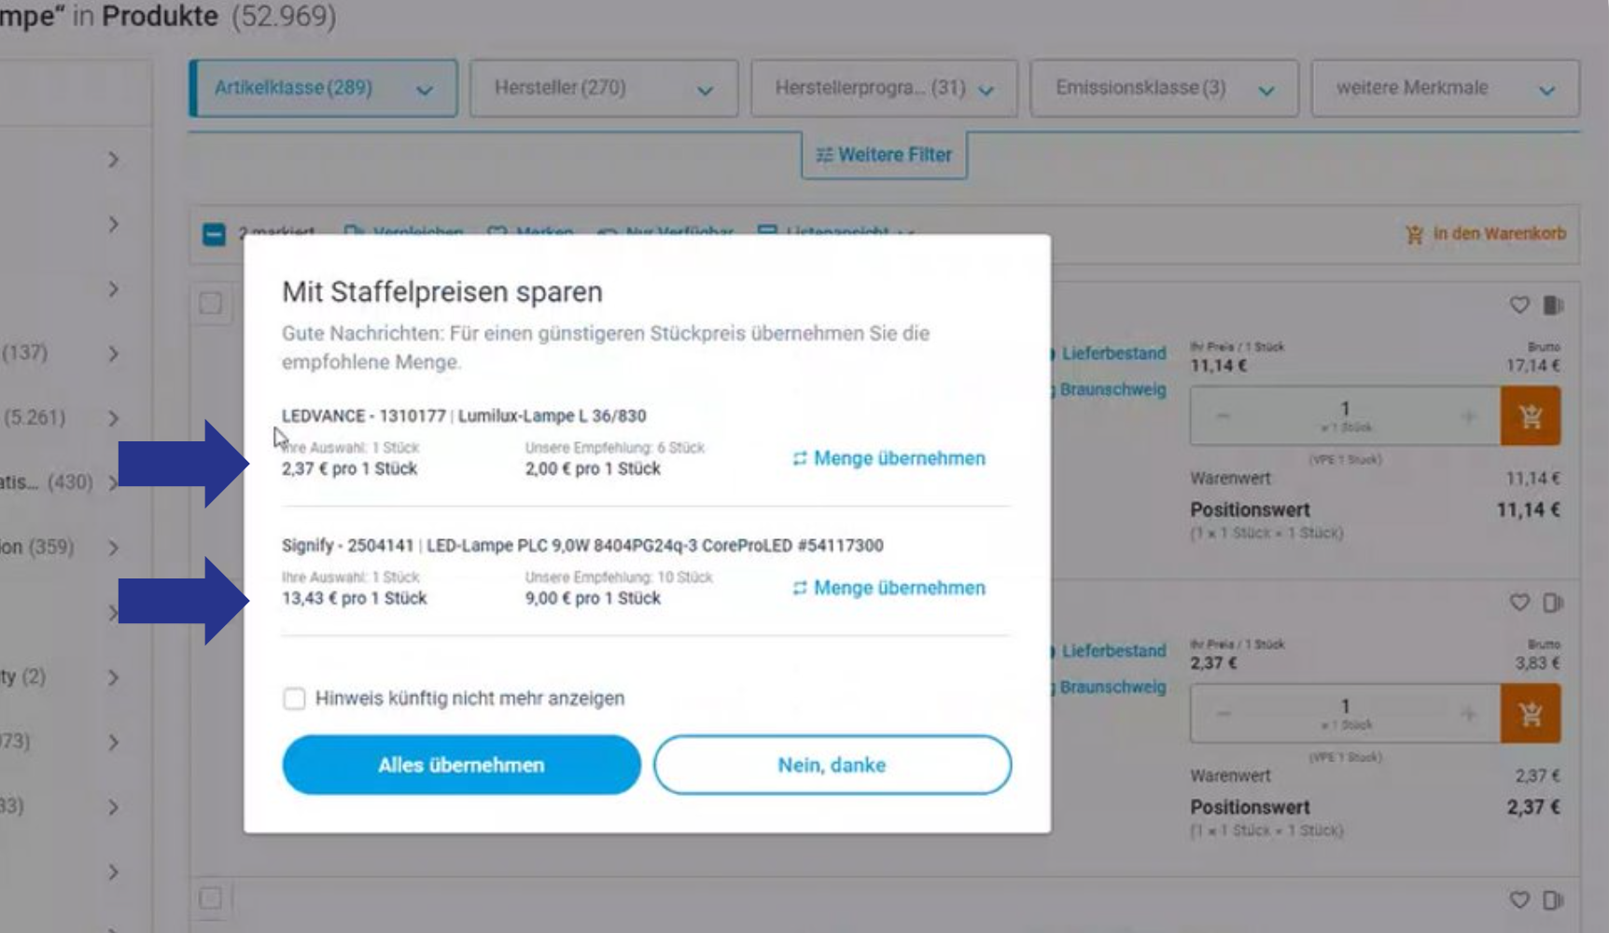Image resolution: width=1609 pixels, height=933 pixels.
Task: Expand the sidebar category ending in '73)'
Action: (x=113, y=743)
